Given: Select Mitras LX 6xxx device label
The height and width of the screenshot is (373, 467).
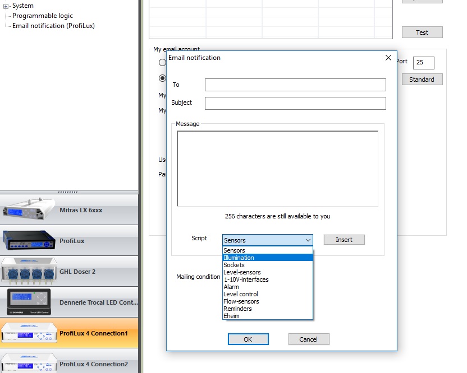Looking at the screenshot, I should click(x=81, y=210).
